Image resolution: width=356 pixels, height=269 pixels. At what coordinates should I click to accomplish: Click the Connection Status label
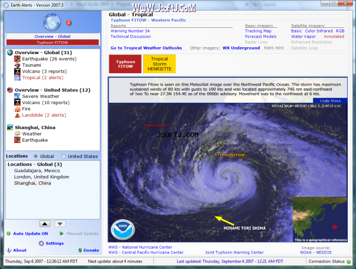tap(326, 262)
